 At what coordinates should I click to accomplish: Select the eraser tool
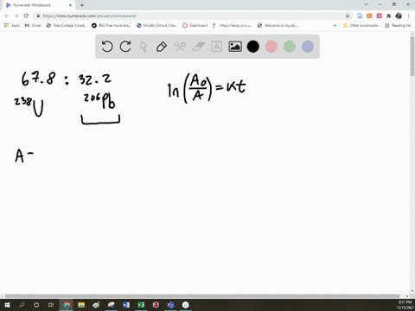(198, 47)
